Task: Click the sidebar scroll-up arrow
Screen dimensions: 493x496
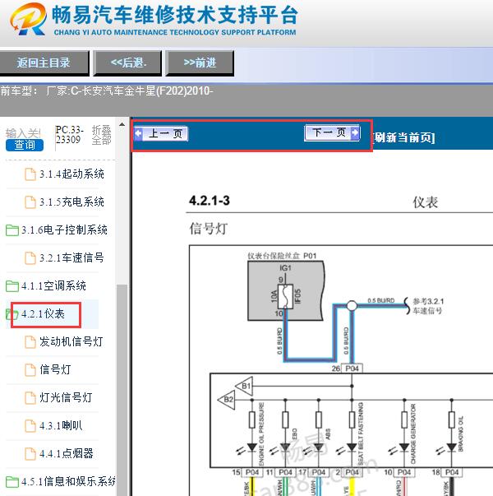Action: click(x=122, y=125)
